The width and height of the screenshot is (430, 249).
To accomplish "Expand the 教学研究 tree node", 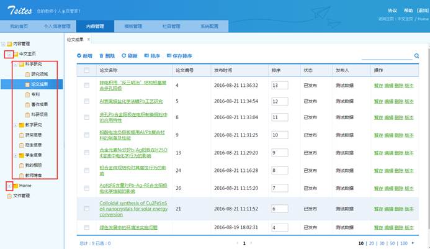I will [14, 124].
